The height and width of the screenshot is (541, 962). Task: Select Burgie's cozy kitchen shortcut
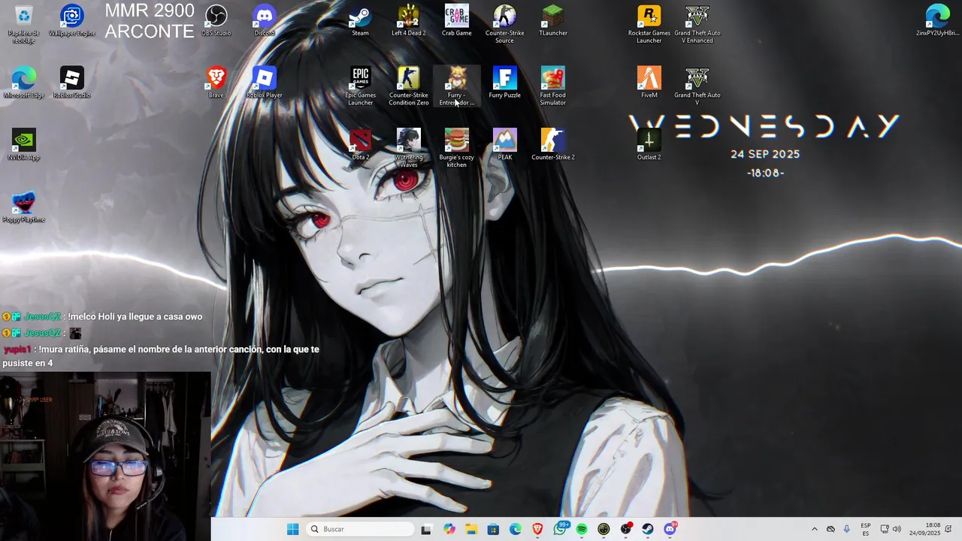pyautogui.click(x=457, y=149)
